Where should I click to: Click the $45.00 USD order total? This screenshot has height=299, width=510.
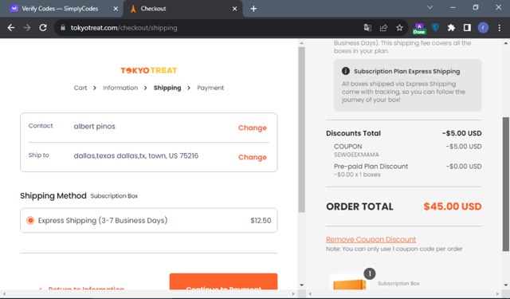pos(453,207)
